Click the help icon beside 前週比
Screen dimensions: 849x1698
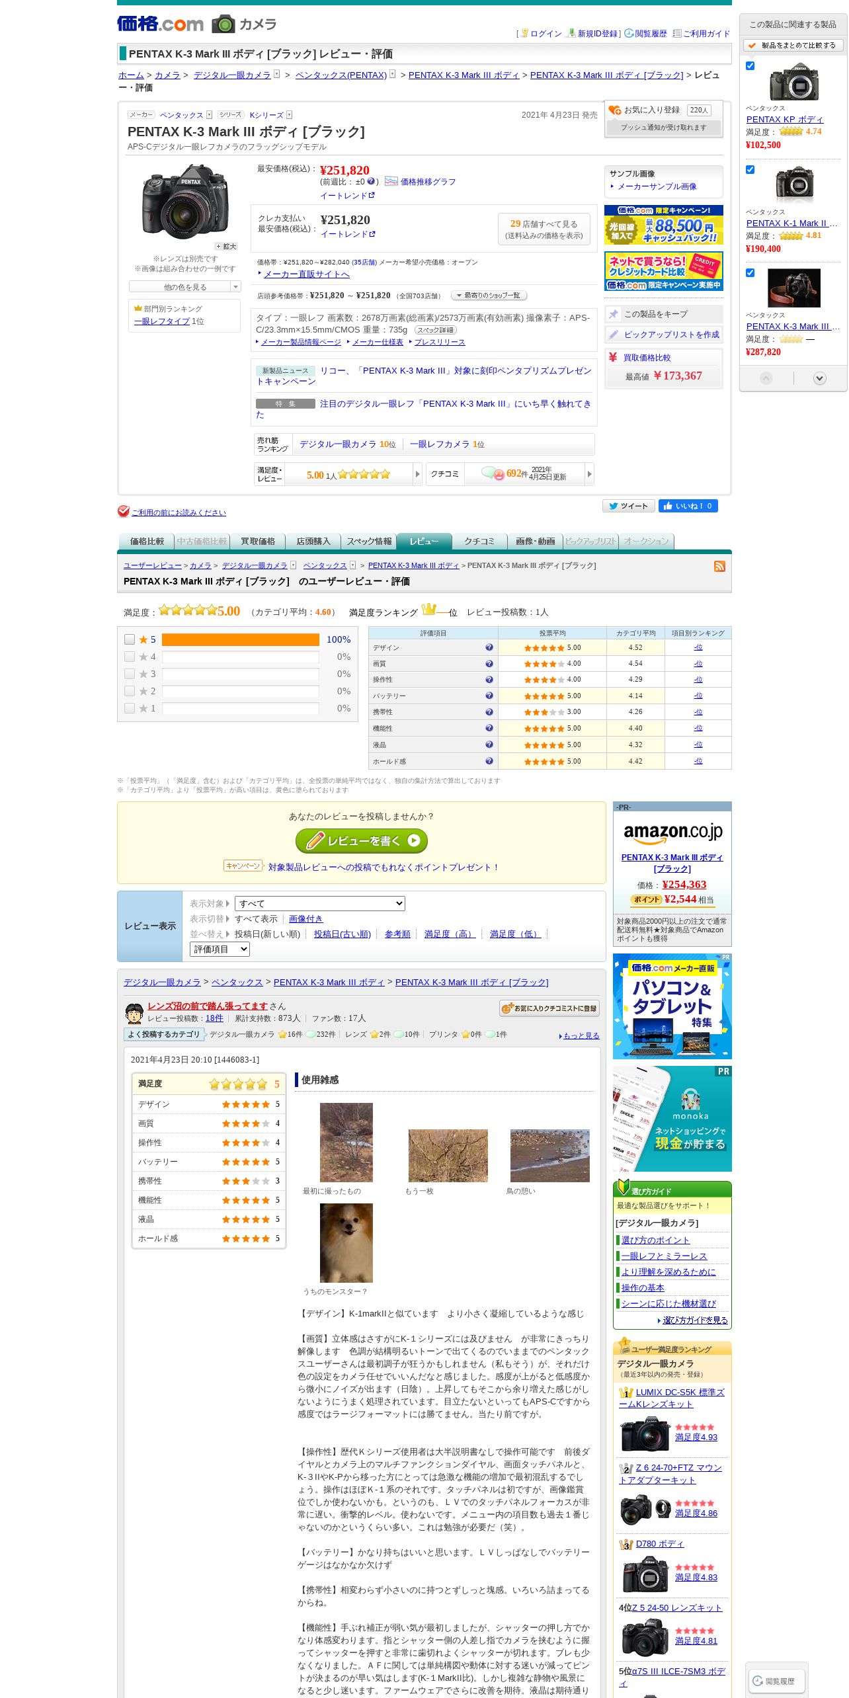pyautogui.click(x=371, y=181)
